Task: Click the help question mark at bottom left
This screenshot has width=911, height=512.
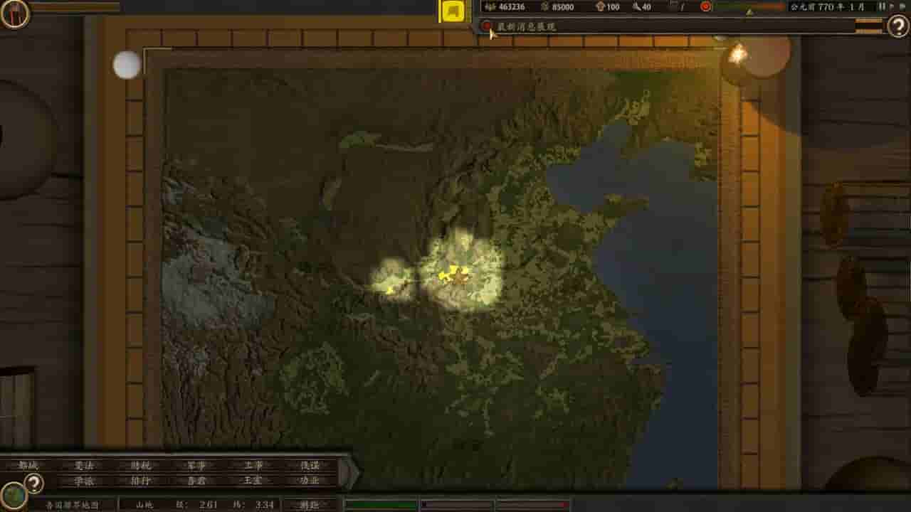Action: 33,484
